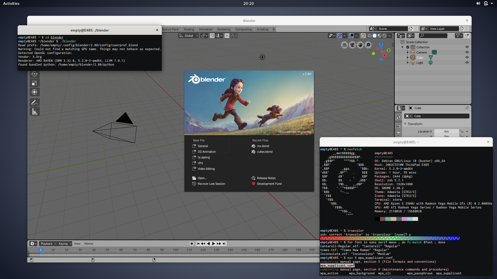
Task: Click the lock icon beside Location X
Action: [462, 131]
